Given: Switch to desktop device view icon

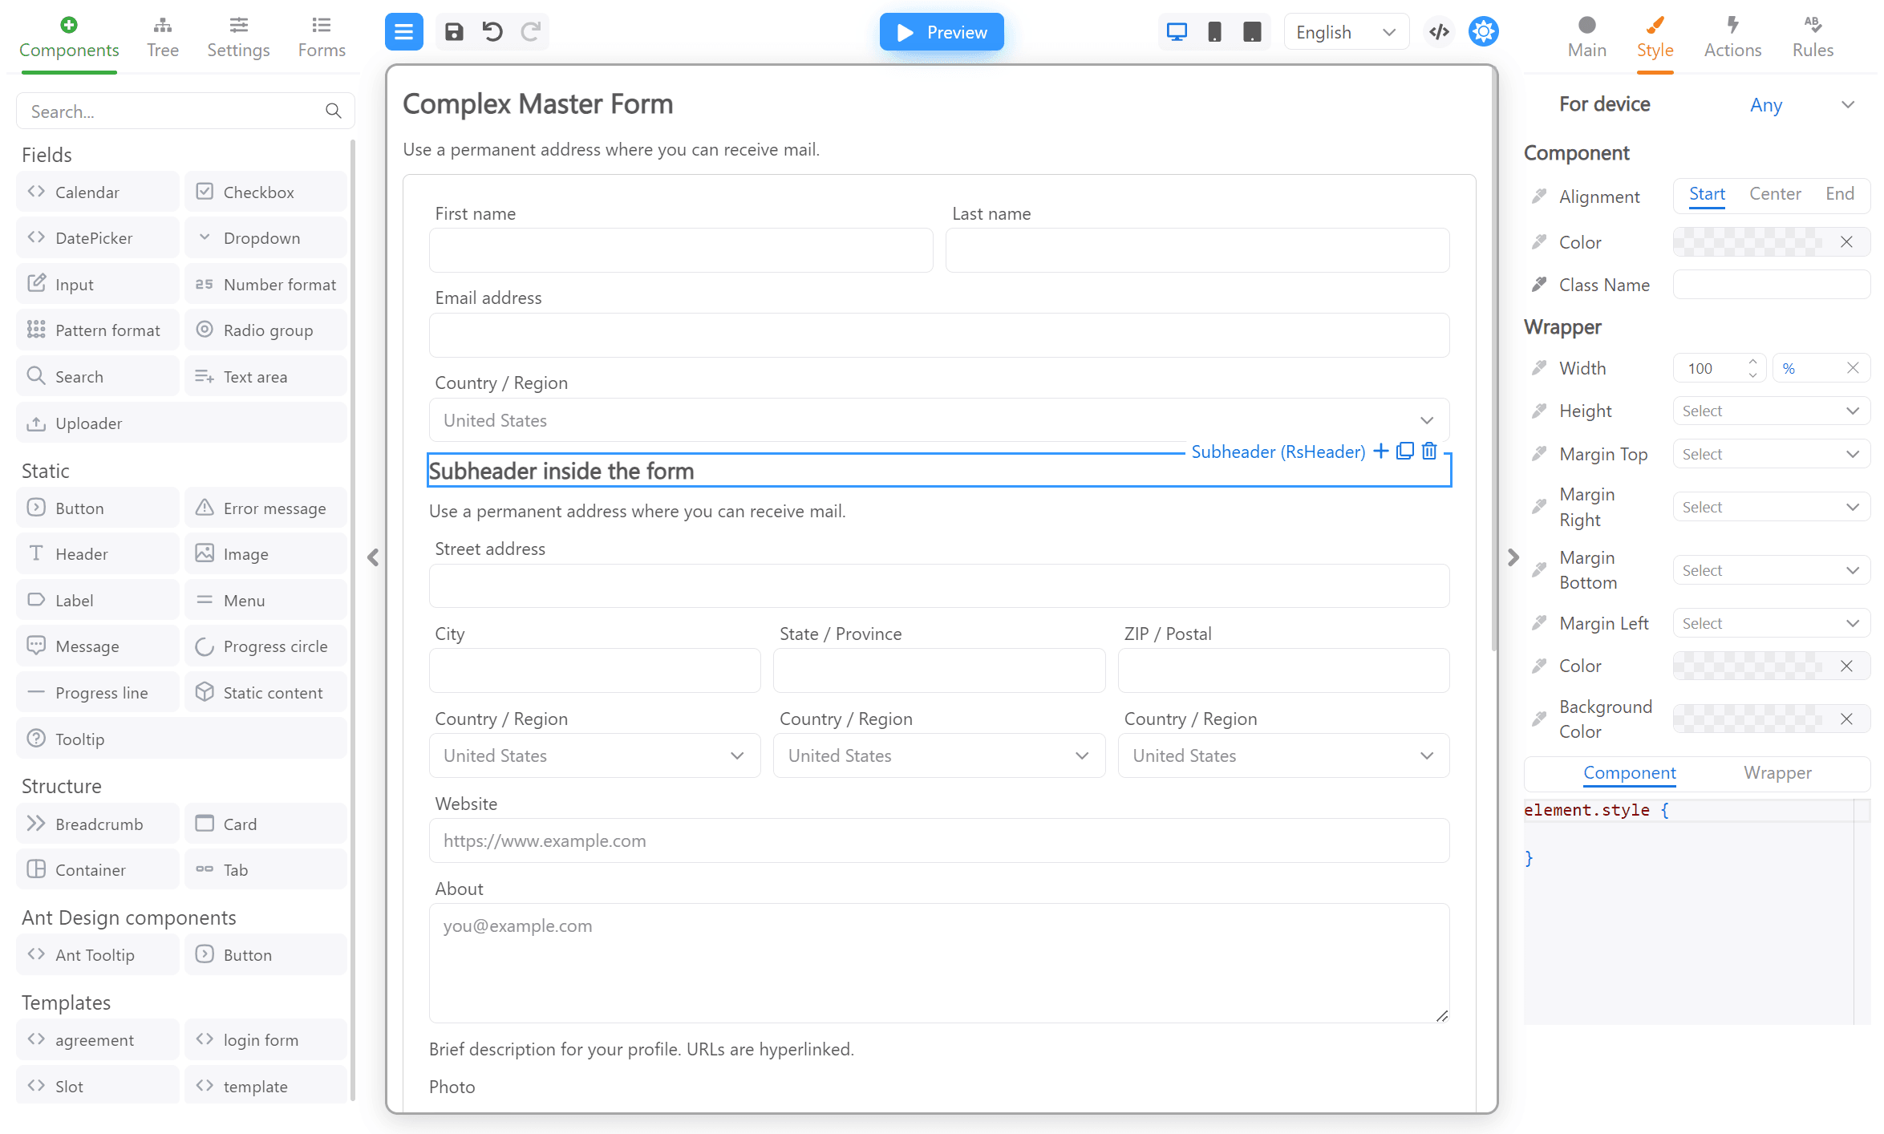Looking at the screenshot, I should (x=1177, y=32).
